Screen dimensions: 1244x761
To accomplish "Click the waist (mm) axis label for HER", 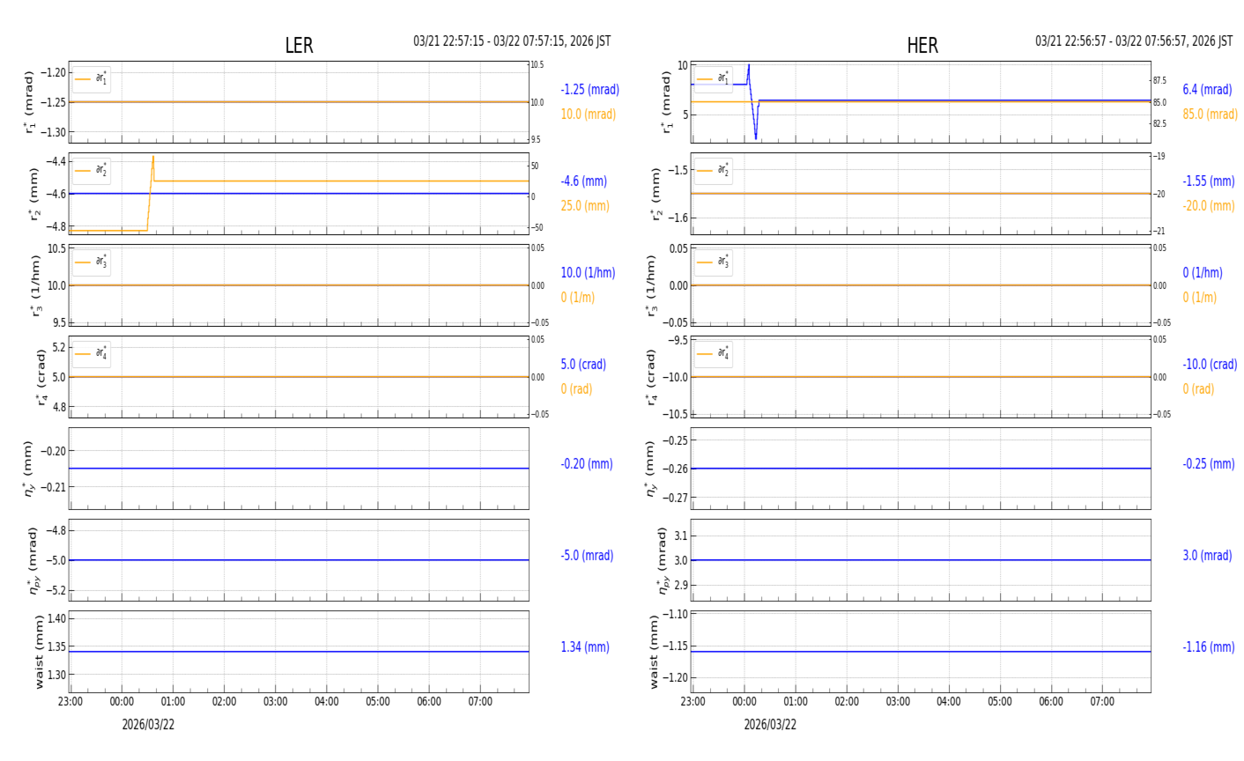I will (653, 652).
